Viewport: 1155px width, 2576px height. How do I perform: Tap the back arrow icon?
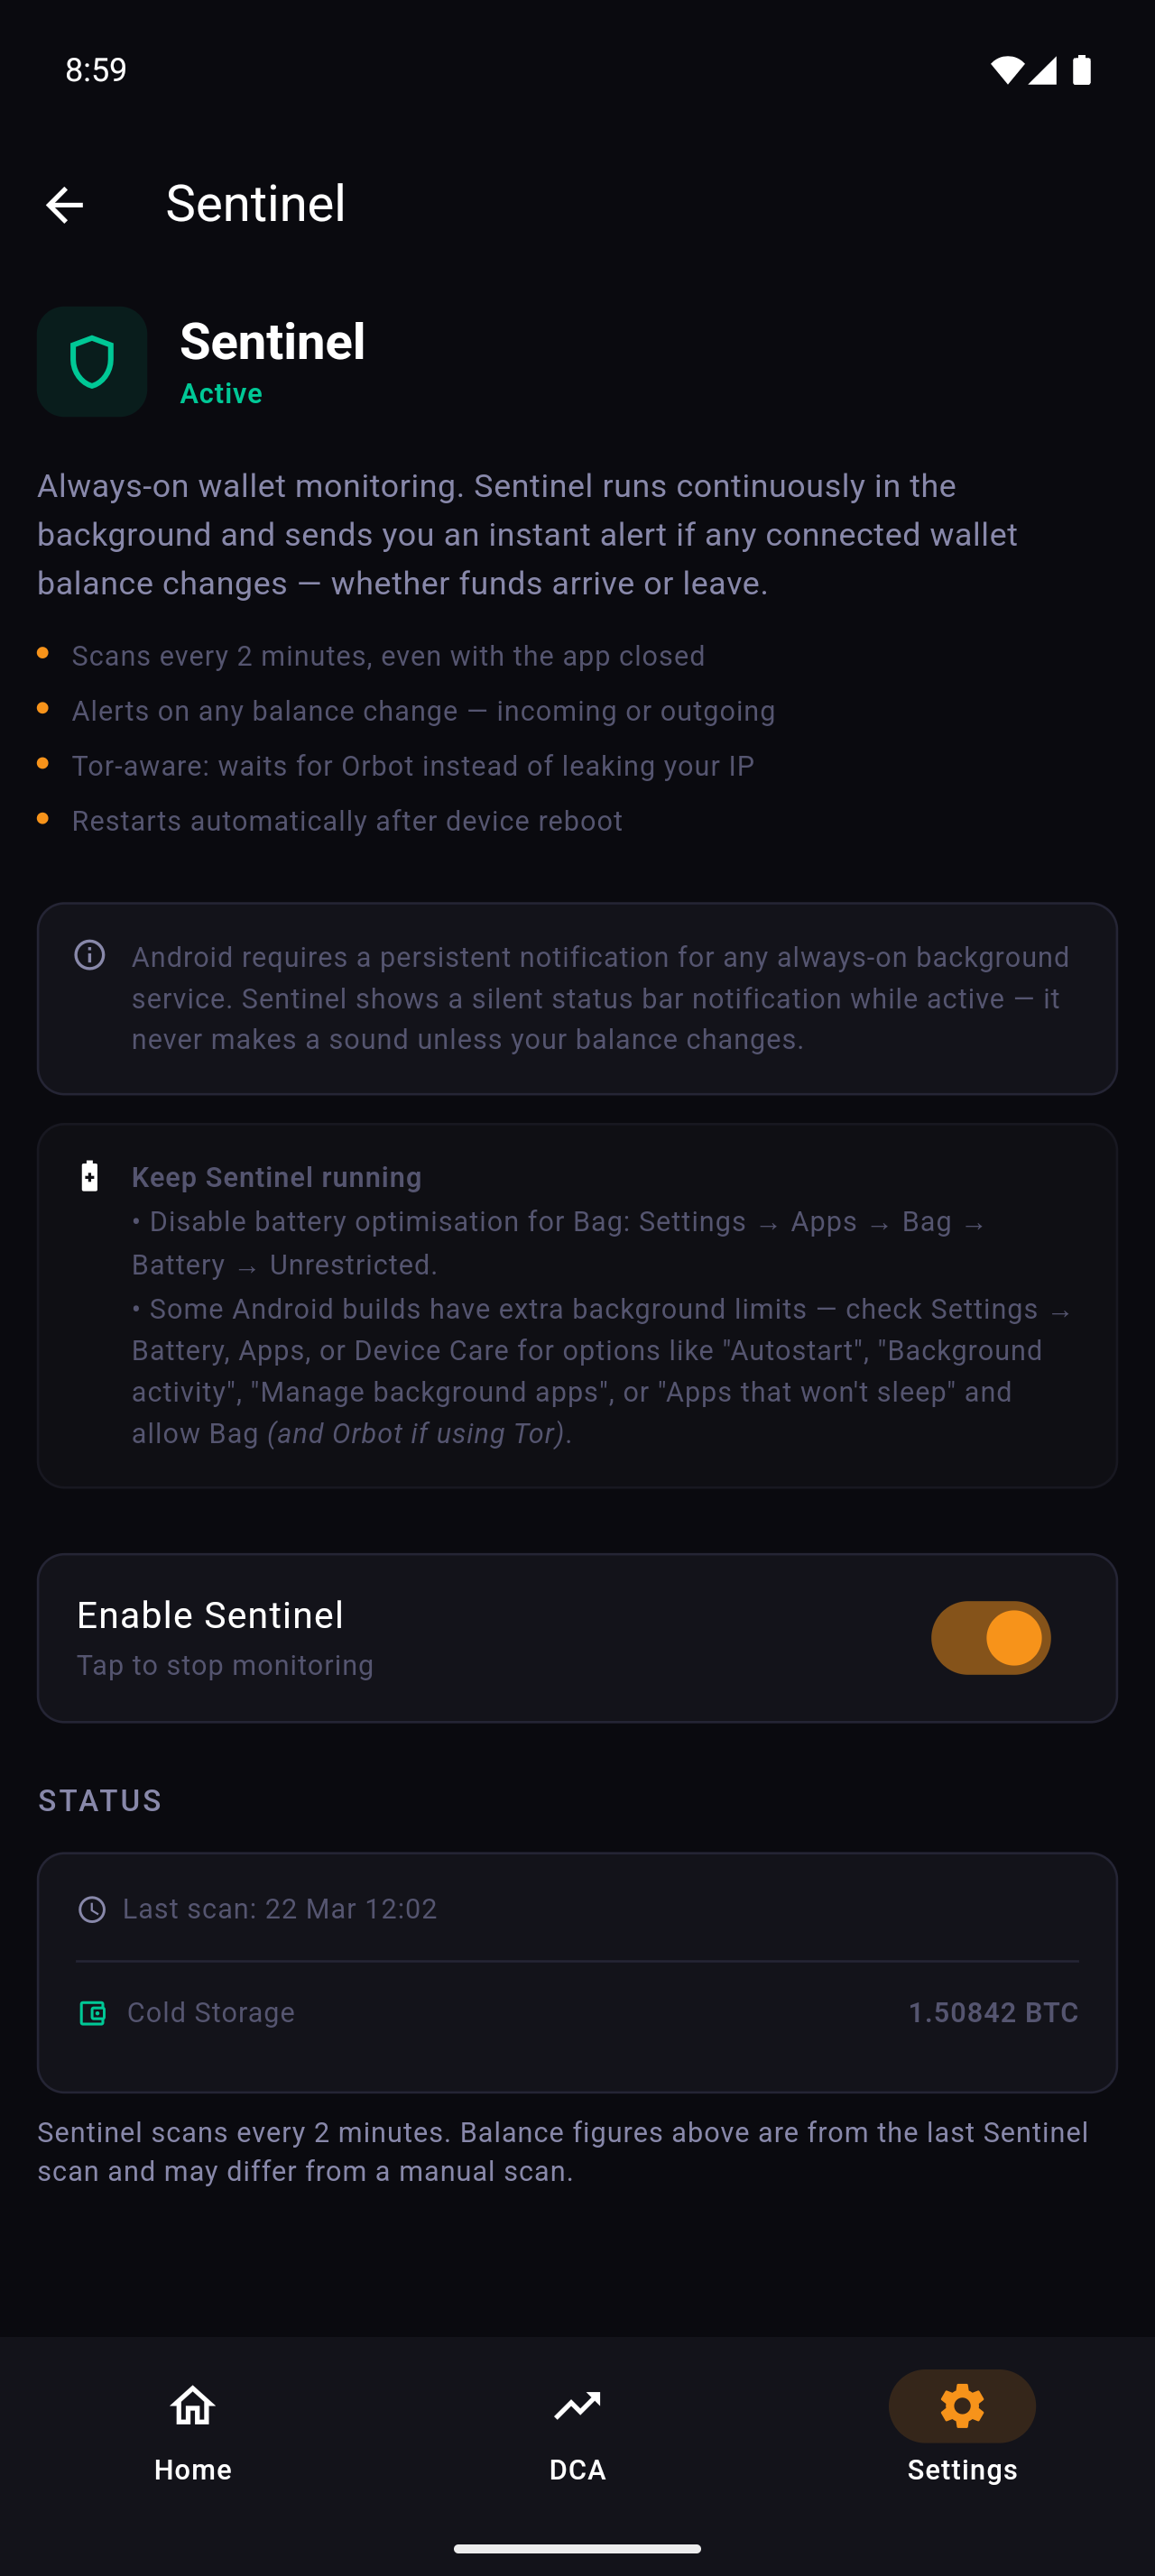[65, 205]
